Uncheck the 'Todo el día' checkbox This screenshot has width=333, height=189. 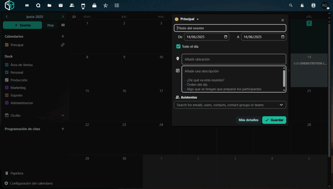(178, 46)
